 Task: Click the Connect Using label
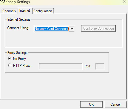click(18, 28)
